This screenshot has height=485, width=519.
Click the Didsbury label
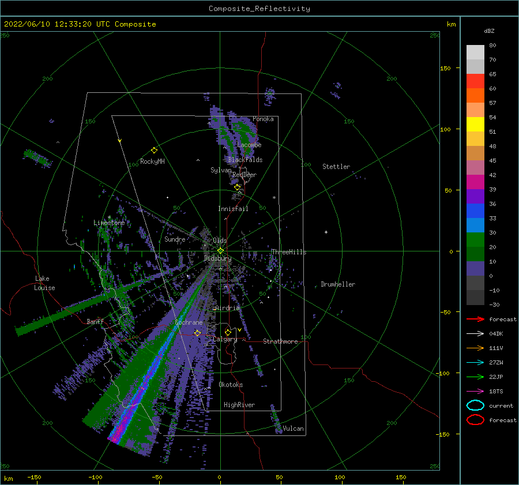pyautogui.click(x=218, y=258)
